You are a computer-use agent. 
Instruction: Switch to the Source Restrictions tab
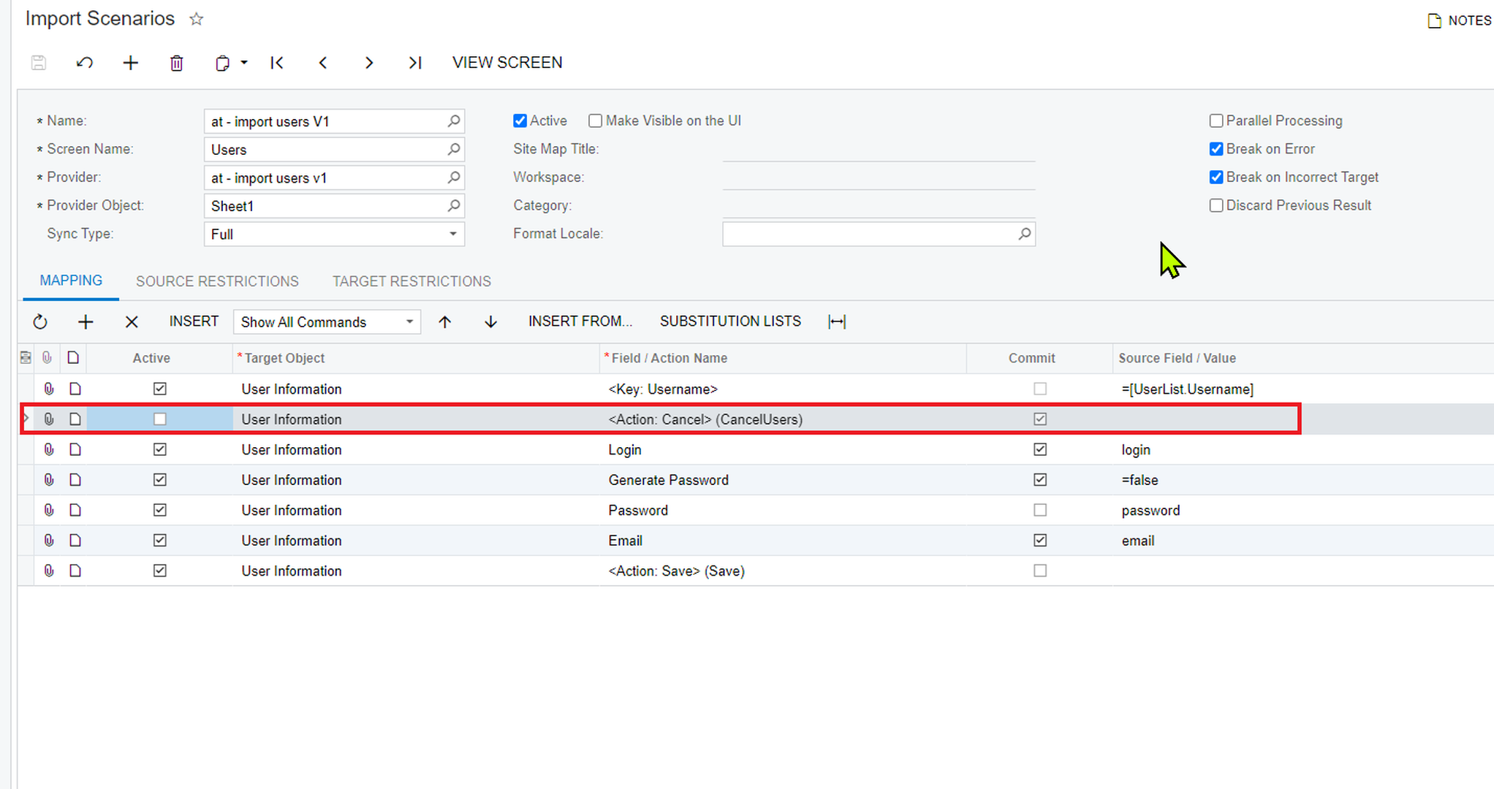coord(217,281)
